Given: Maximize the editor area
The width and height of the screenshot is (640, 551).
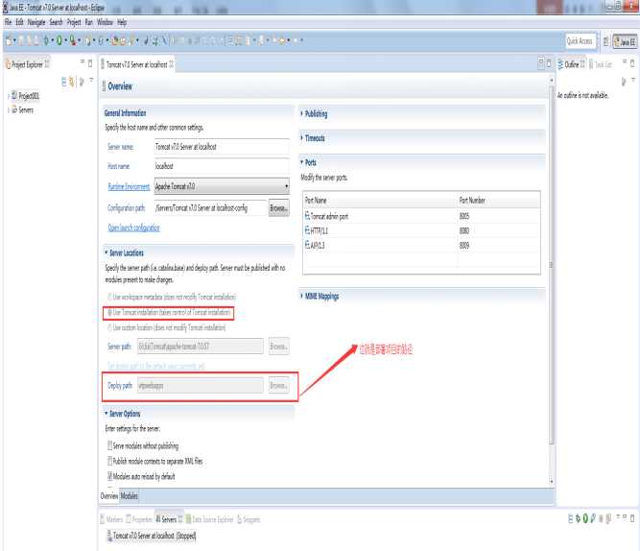Looking at the screenshot, I should [549, 63].
